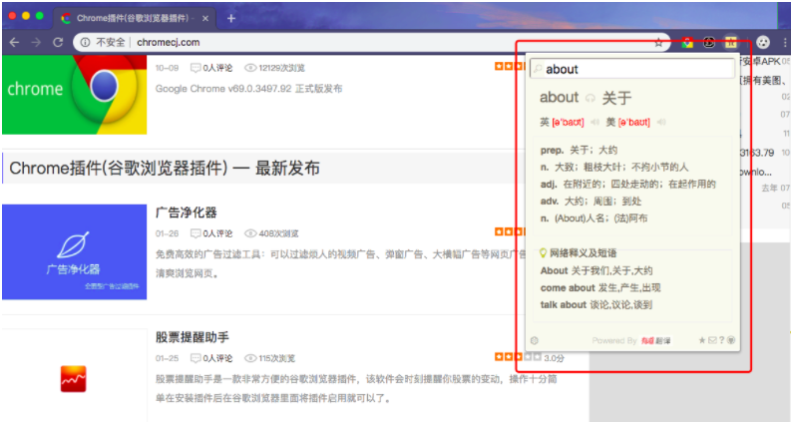Close the Chrome插件 tab
The height and width of the screenshot is (422, 791).
tap(205, 18)
